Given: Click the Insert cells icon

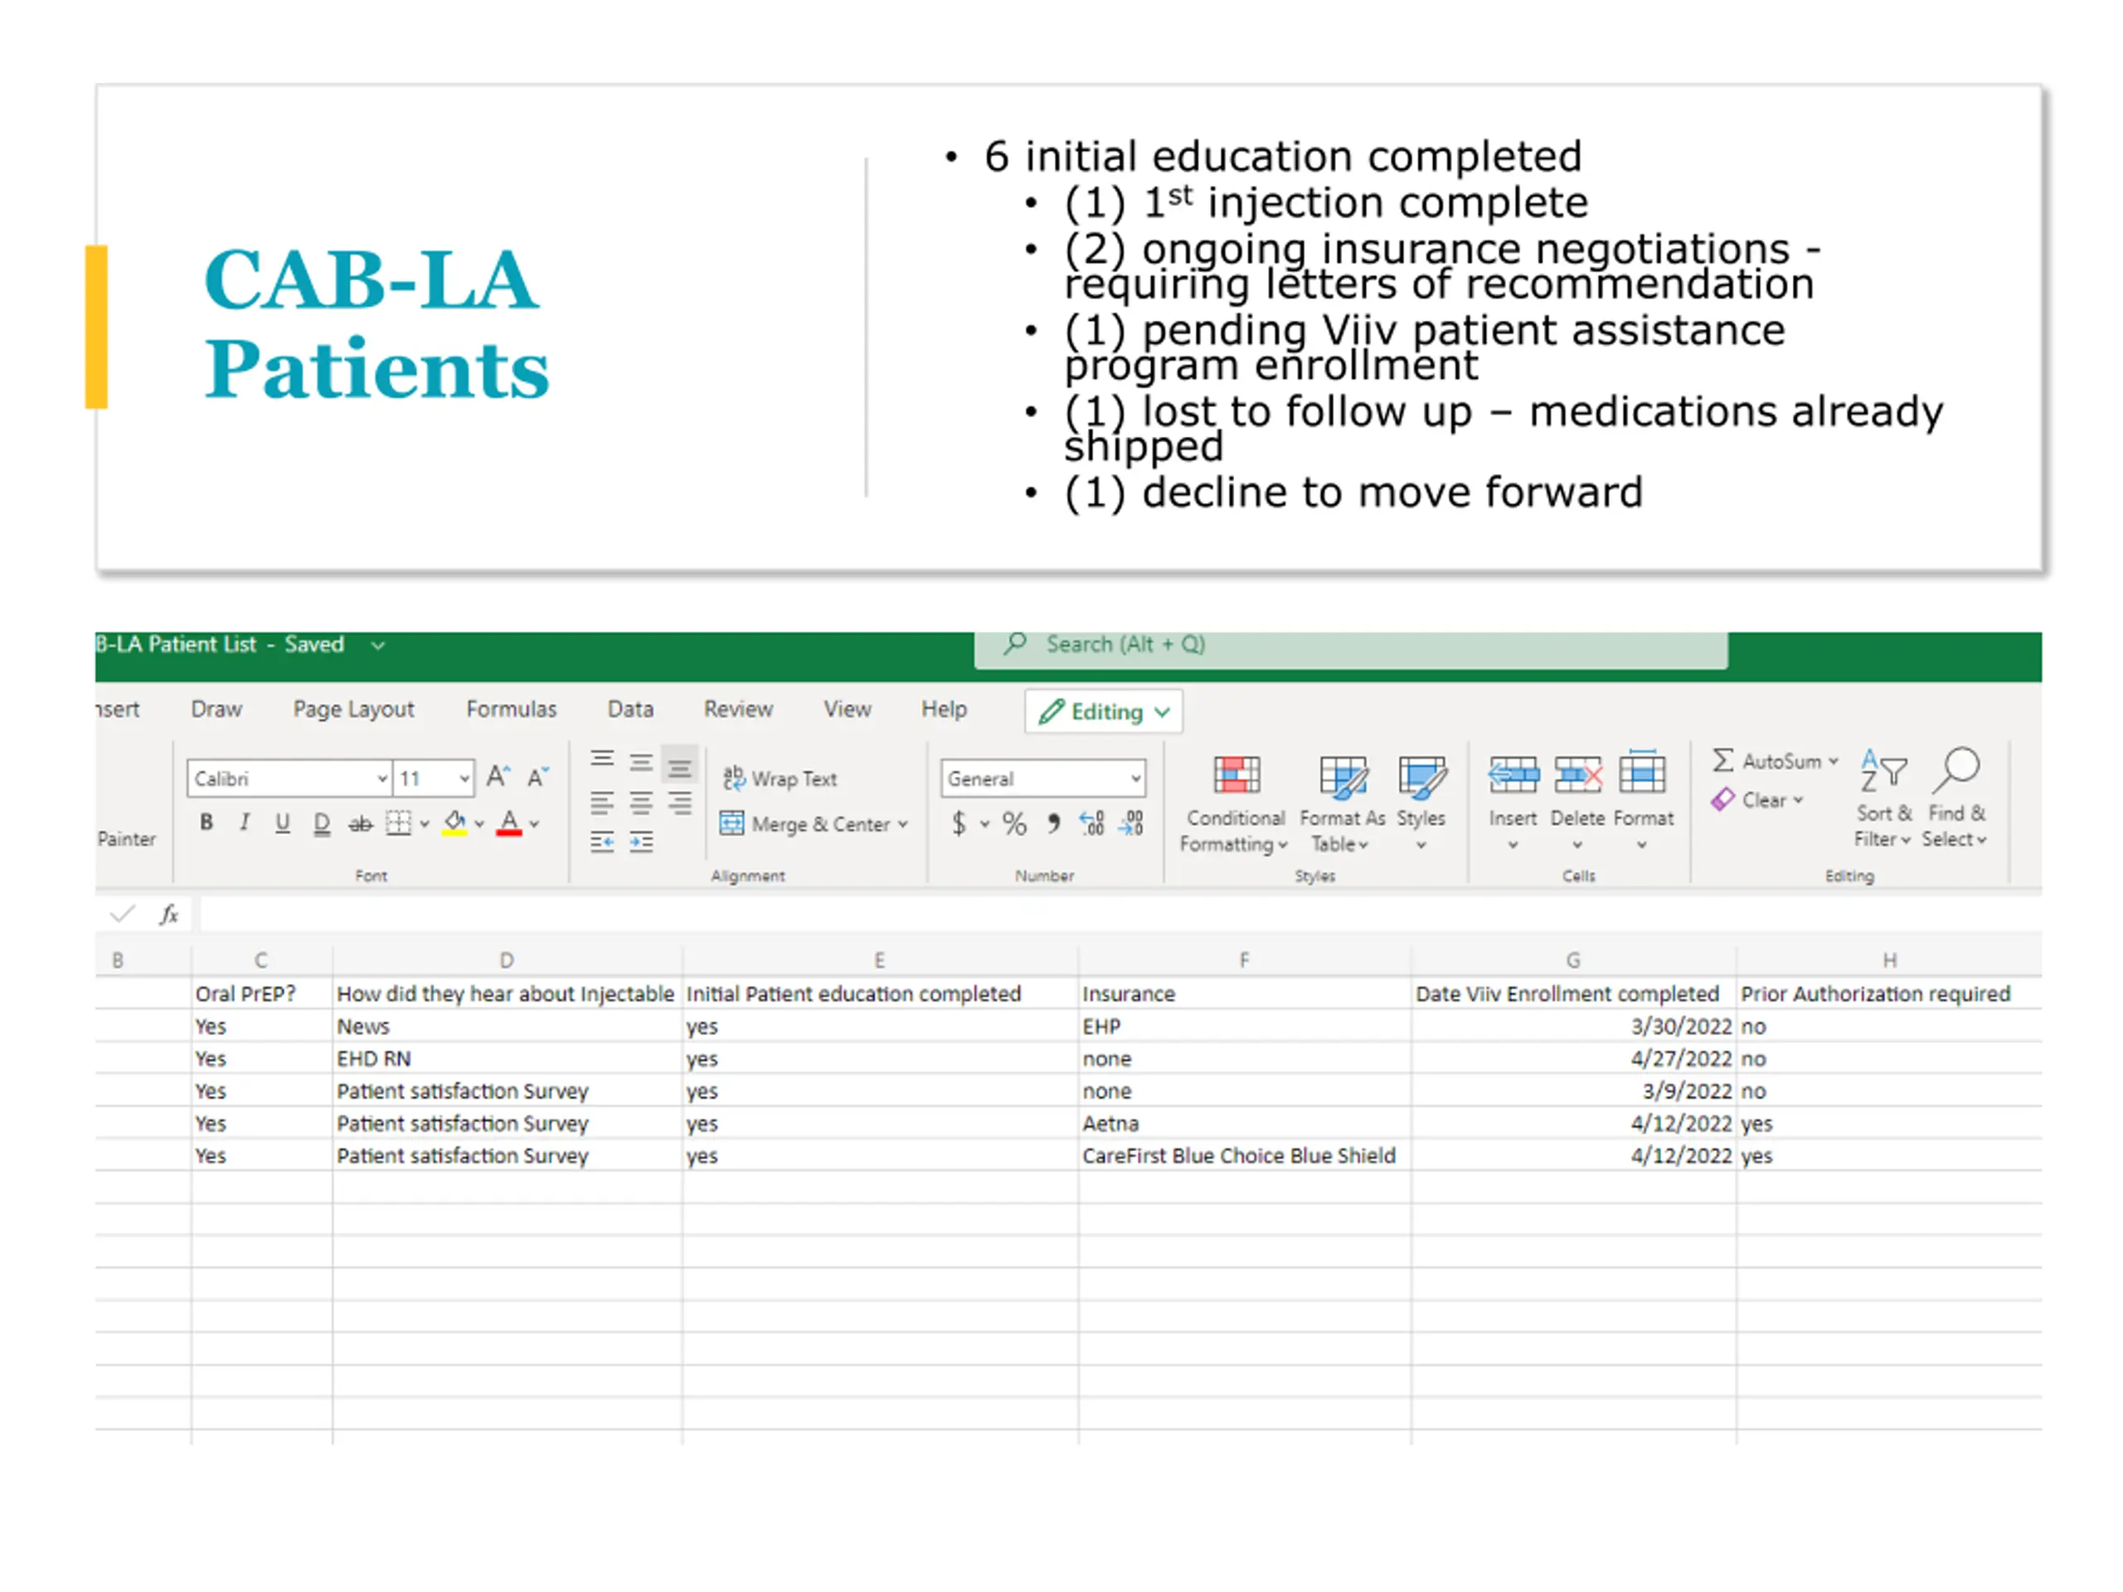Looking at the screenshot, I should (x=1513, y=774).
